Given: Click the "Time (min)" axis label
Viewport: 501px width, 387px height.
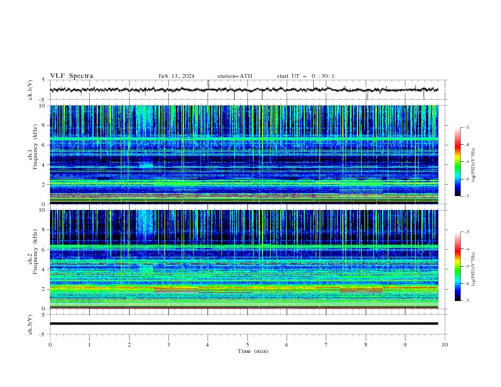Looking at the screenshot, I should point(253,351).
